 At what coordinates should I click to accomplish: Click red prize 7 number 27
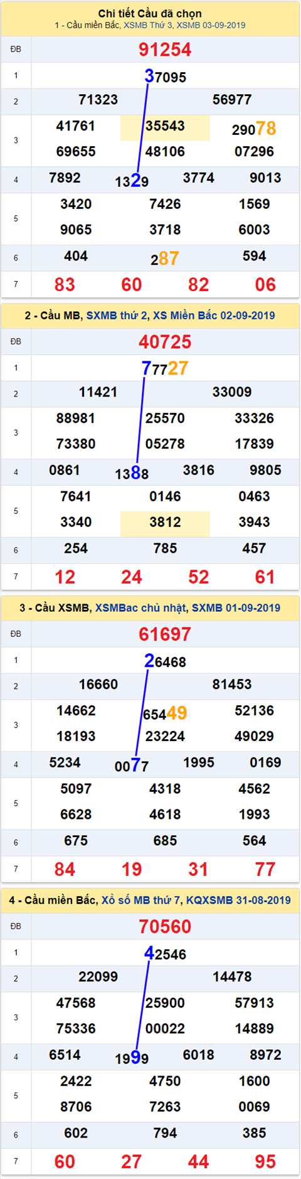pyautogui.click(x=132, y=1162)
